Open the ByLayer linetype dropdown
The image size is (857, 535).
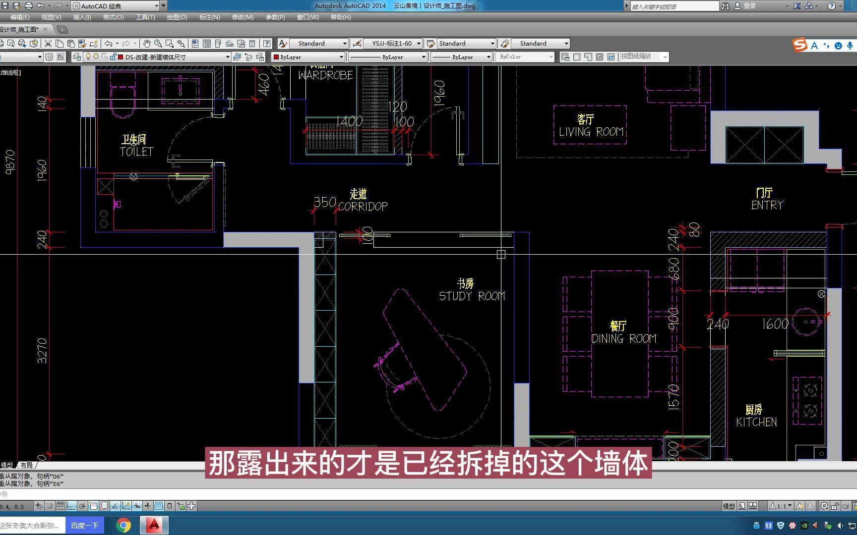388,57
